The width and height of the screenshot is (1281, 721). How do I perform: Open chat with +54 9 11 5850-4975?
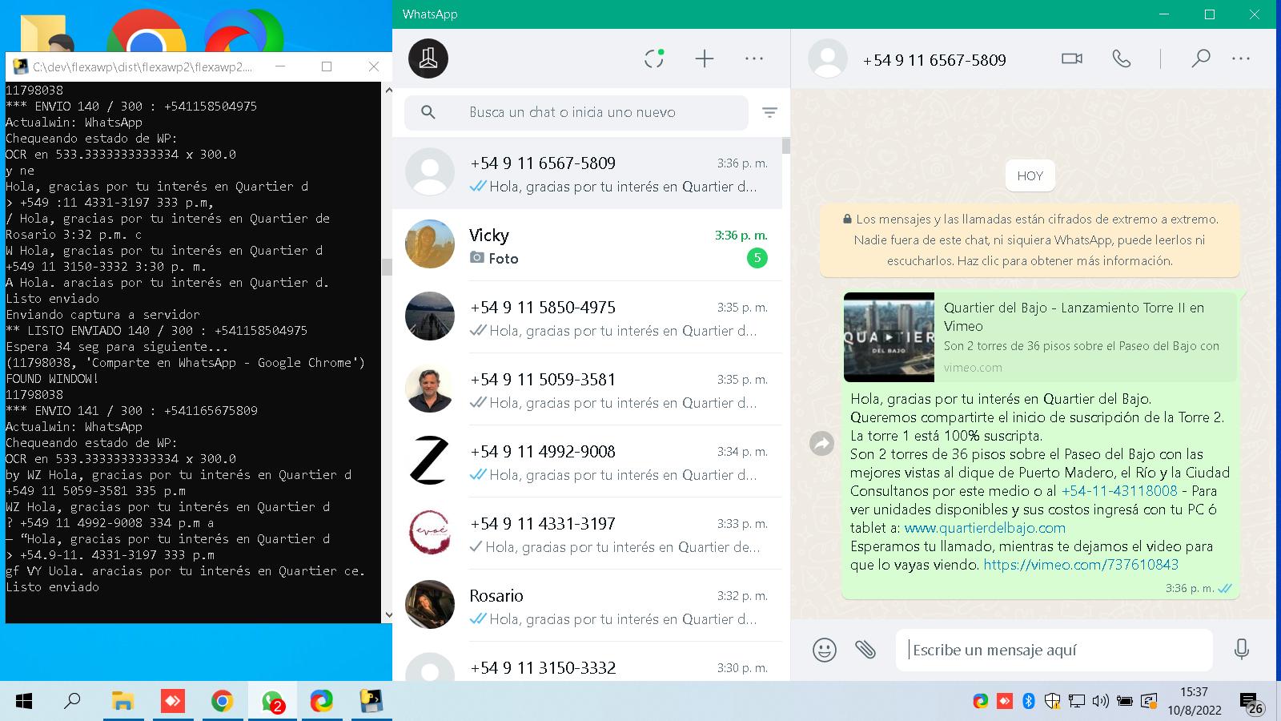pyautogui.click(x=587, y=317)
